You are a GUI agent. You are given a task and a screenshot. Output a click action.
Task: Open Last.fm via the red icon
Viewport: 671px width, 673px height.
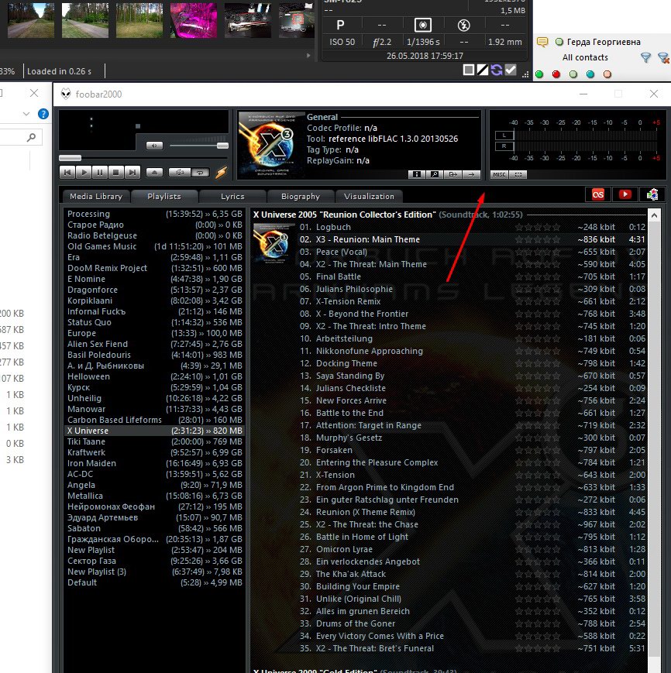pos(597,195)
